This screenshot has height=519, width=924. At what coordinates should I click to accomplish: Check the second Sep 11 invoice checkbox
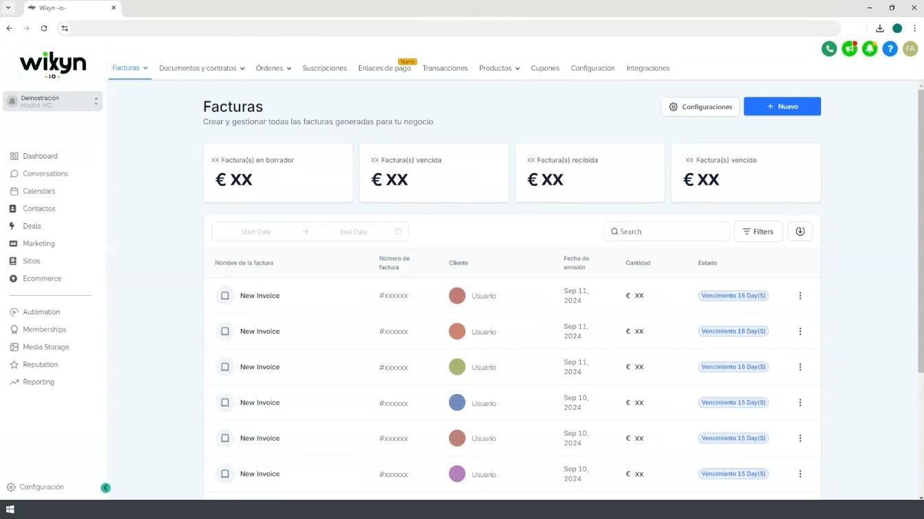224,332
